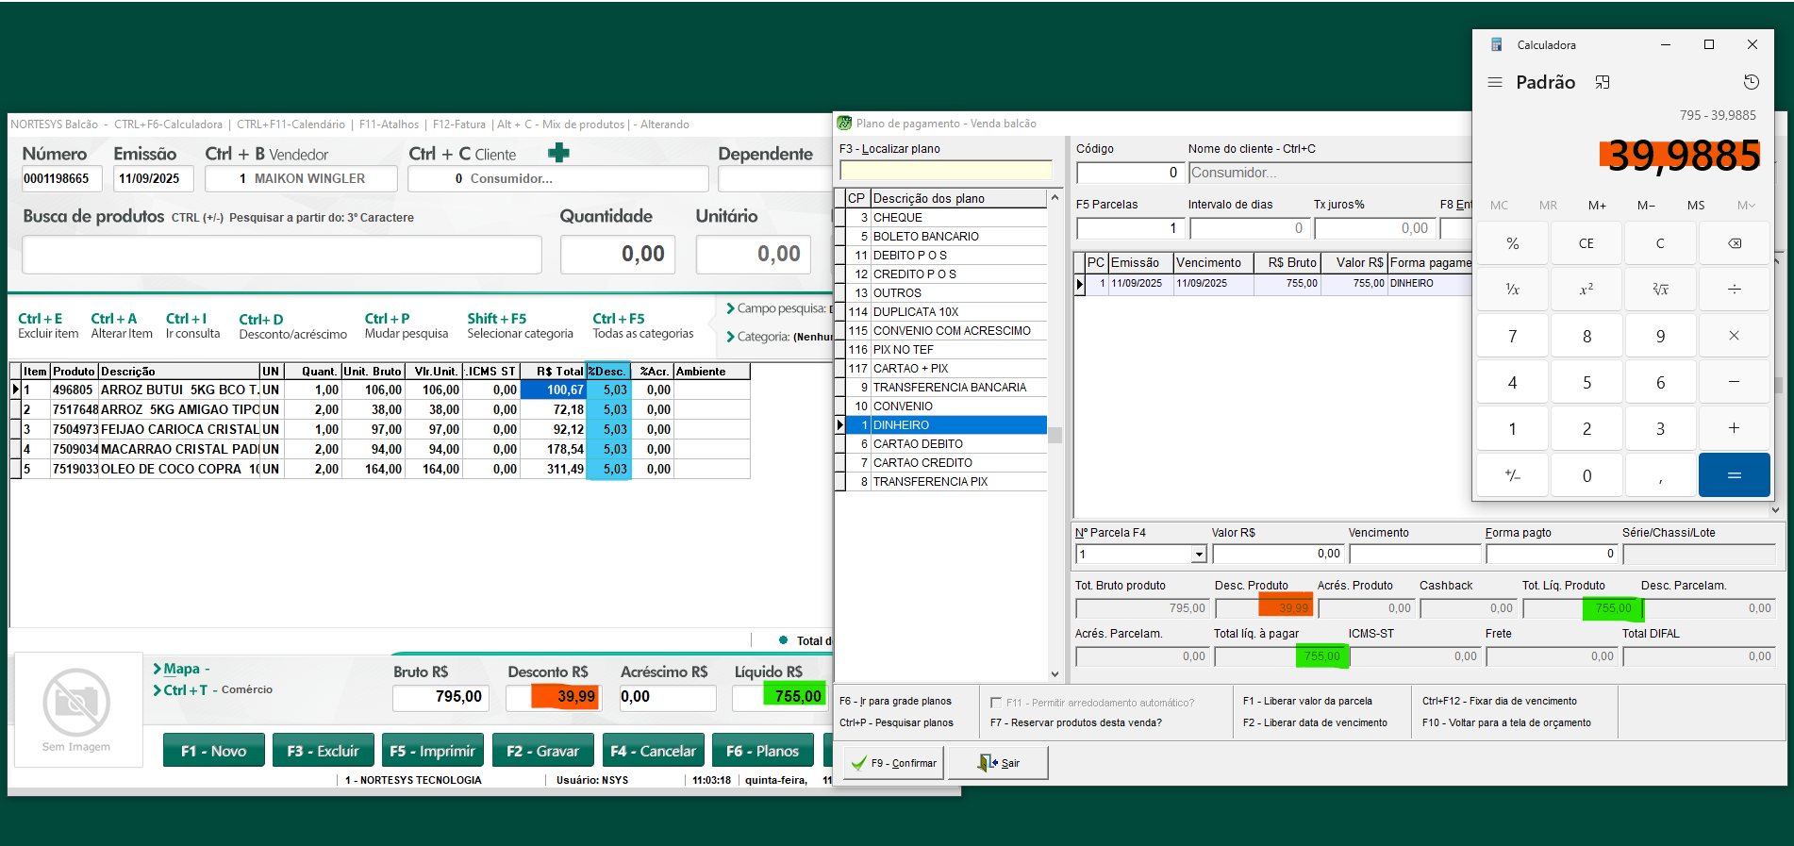Open the Nº Parcela F4 dropdown
Viewport: 1794px width, 846px height.
pyautogui.click(x=1199, y=555)
